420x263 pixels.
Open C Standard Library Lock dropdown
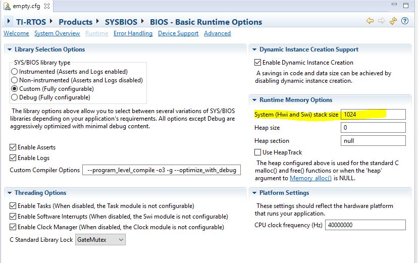point(100,240)
